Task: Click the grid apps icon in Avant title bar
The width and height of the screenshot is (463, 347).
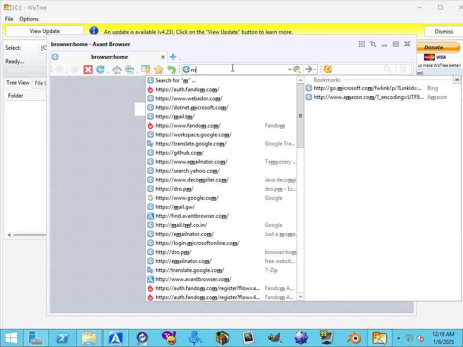Action: tap(362, 44)
